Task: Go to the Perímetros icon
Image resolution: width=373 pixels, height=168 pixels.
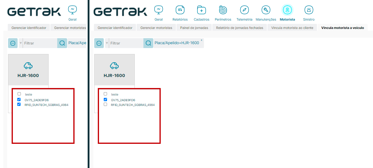Action: [223, 10]
